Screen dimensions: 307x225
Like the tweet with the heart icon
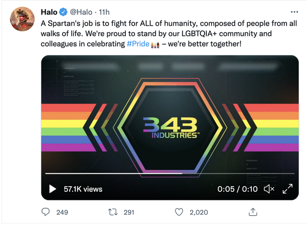179,212
